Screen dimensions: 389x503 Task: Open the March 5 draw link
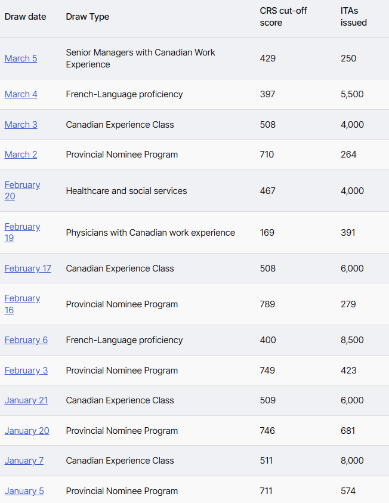(x=21, y=58)
